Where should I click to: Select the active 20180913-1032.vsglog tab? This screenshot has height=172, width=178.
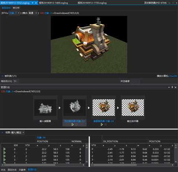[x=15, y=3]
